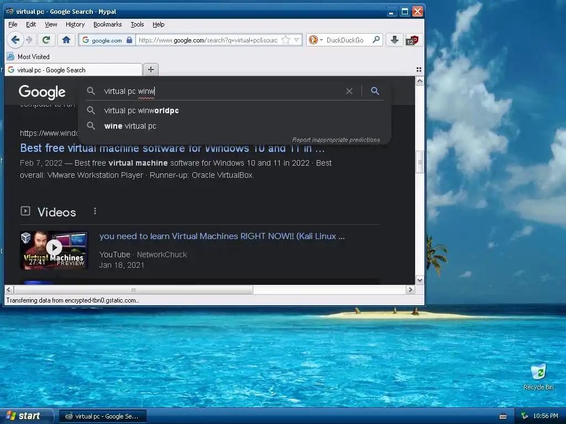Open the Bookmarks menu
The height and width of the screenshot is (424, 566).
108,24
